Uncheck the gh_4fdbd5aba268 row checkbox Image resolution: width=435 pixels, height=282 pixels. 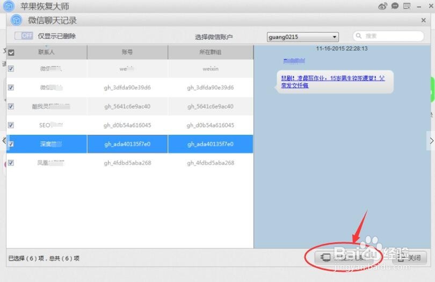[x=11, y=163]
